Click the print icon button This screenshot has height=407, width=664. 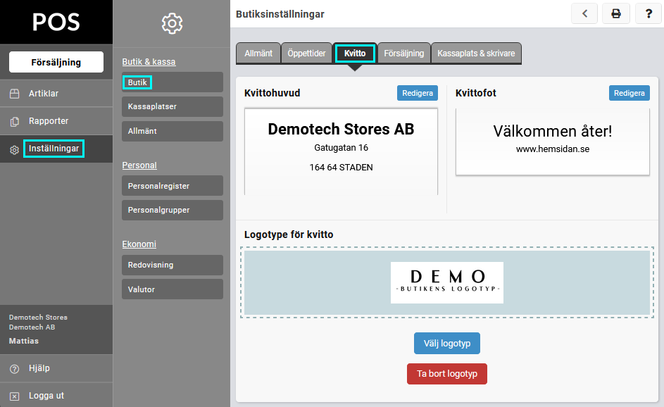pyautogui.click(x=616, y=13)
